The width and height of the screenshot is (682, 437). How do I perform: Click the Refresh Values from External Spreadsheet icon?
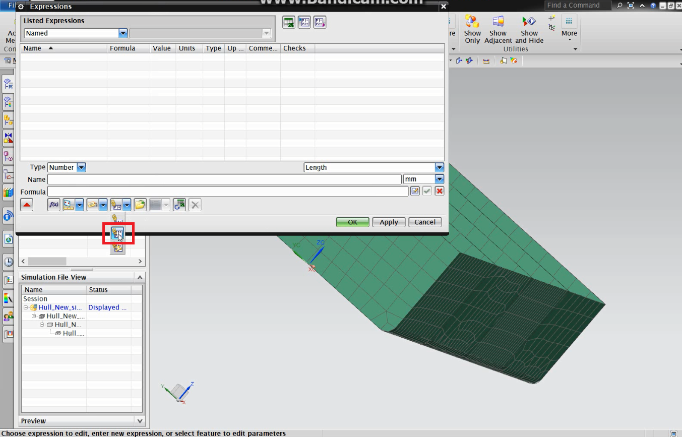click(x=179, y=205)
